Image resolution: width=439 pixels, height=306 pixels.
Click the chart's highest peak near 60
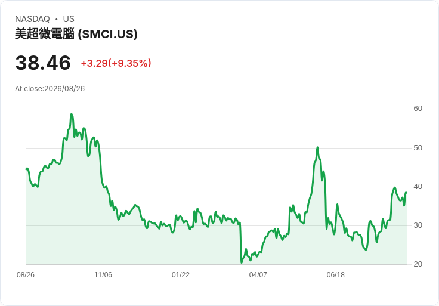[72, 114]
